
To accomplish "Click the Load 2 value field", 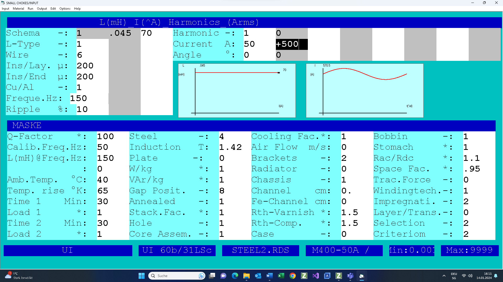I will click(x=113, y=234).
